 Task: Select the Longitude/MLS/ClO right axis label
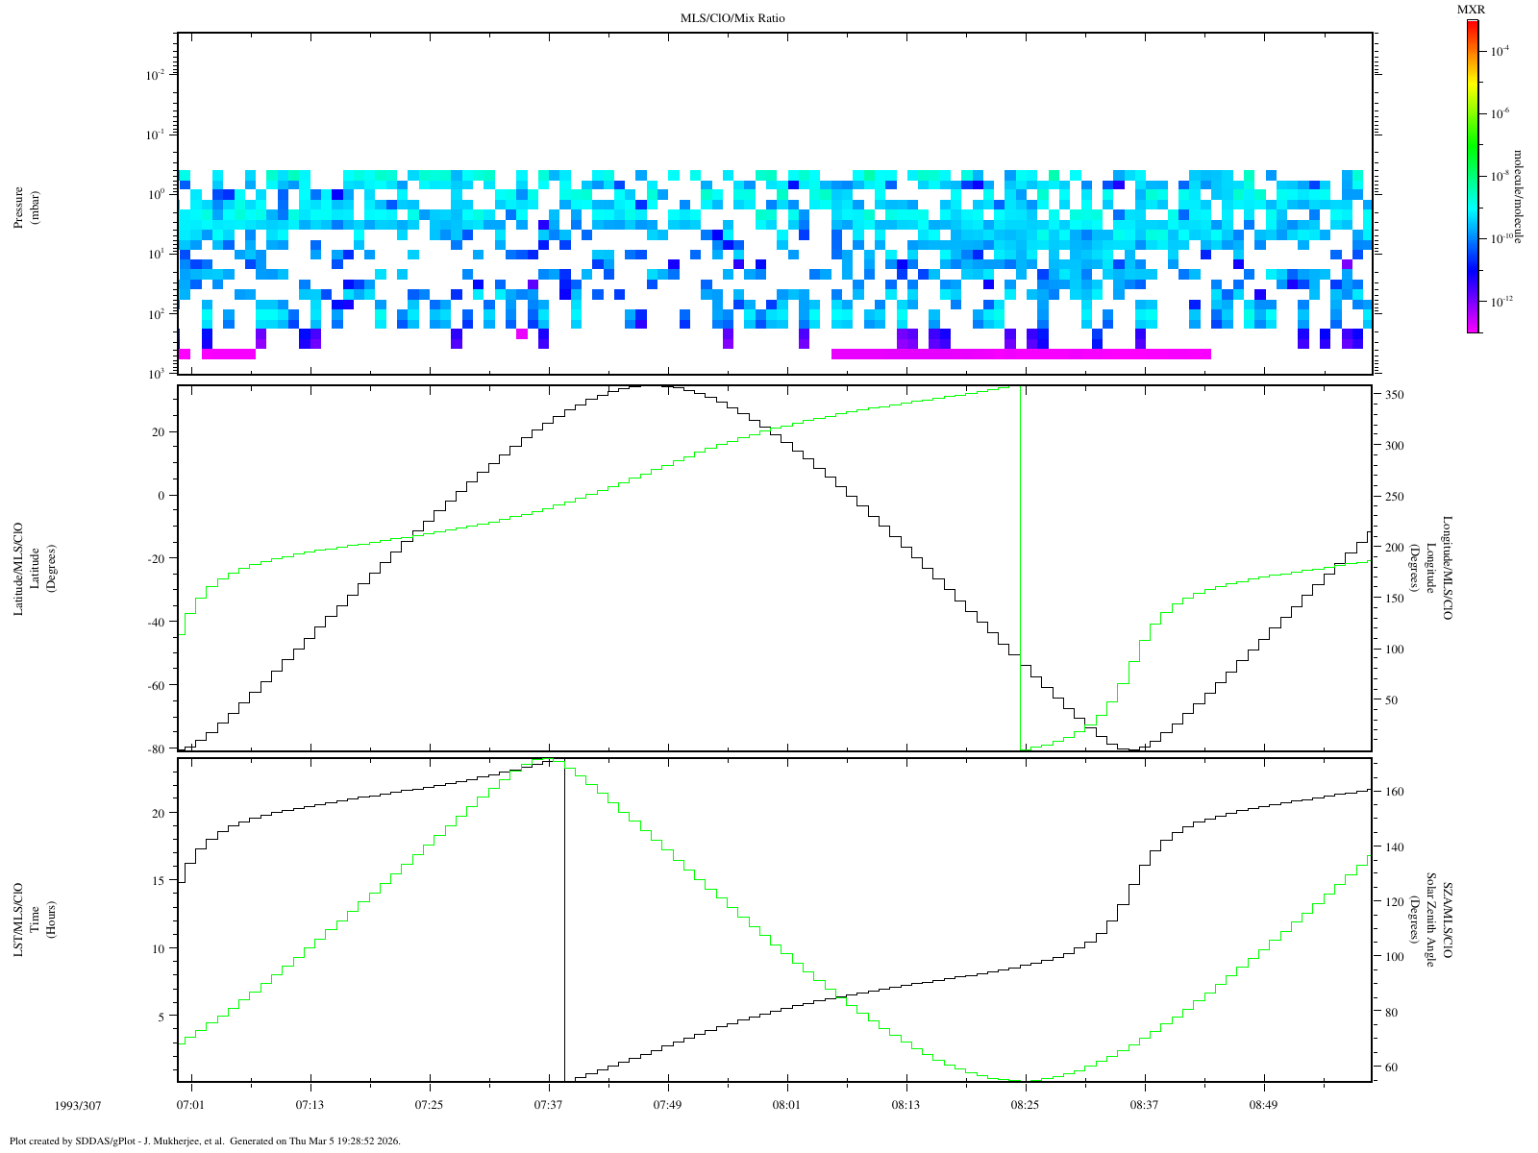pos(1448,569)
